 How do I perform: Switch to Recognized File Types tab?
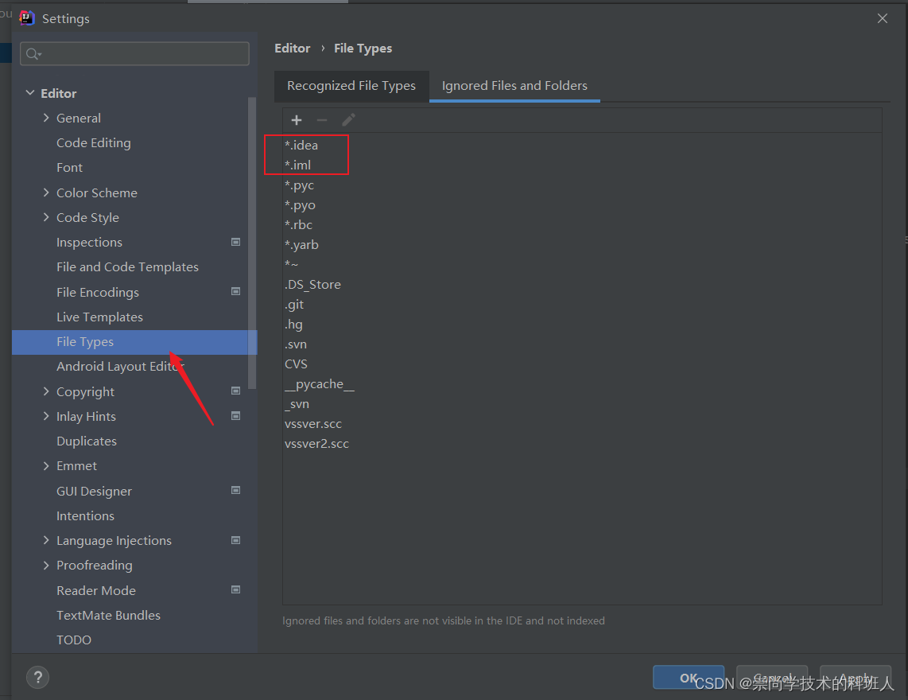[x=351, y=86]
